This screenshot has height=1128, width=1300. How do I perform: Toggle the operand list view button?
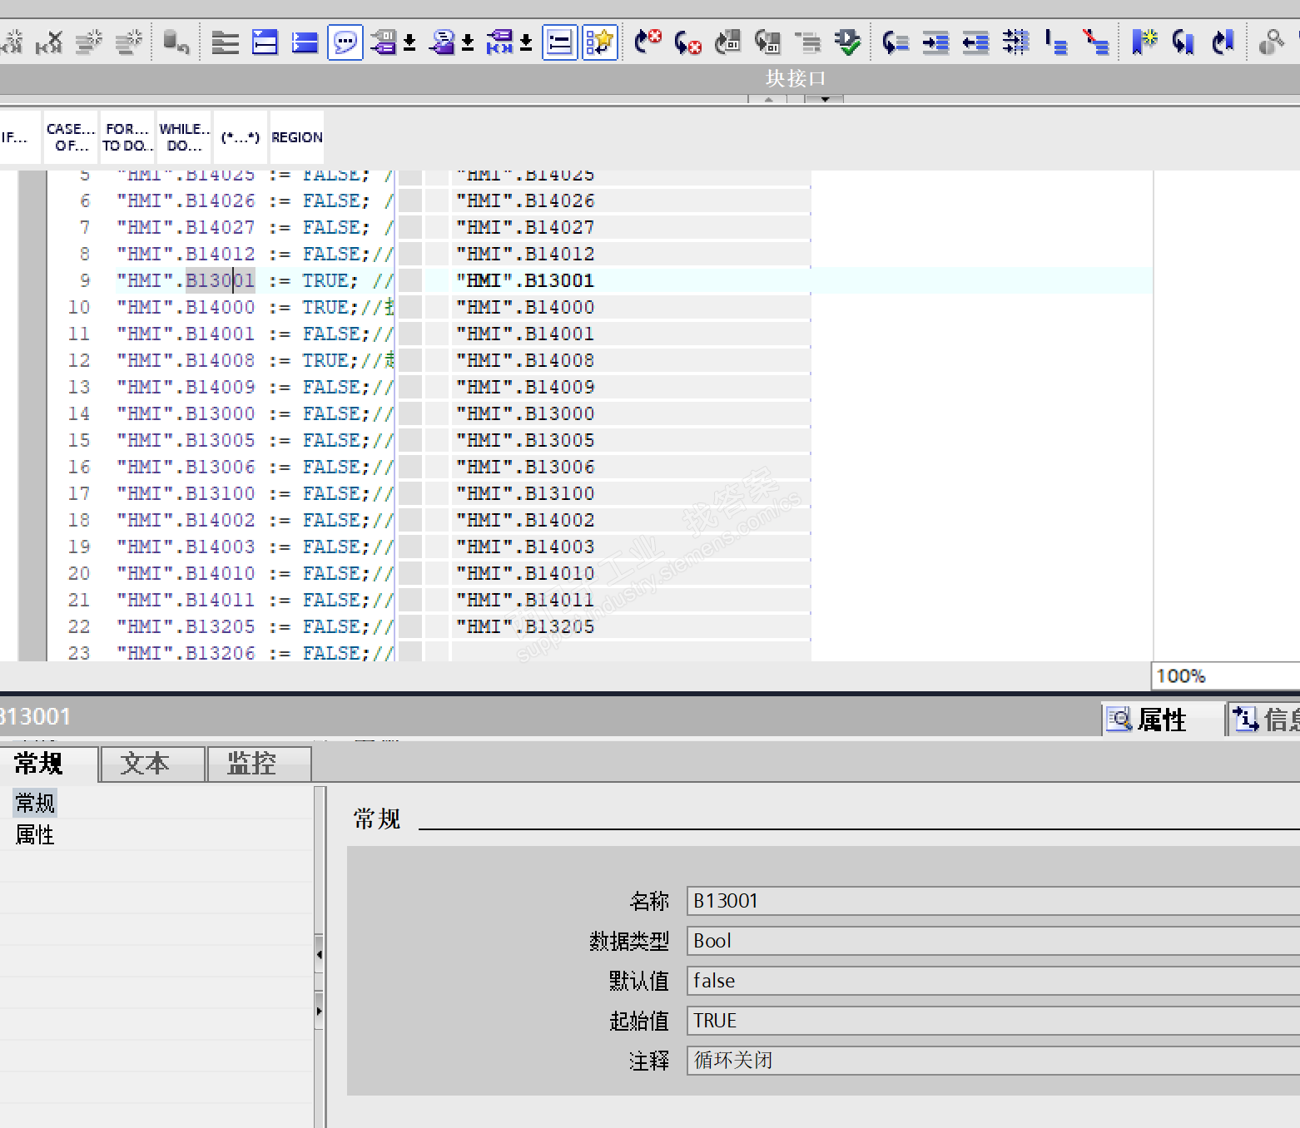[559, 42]
